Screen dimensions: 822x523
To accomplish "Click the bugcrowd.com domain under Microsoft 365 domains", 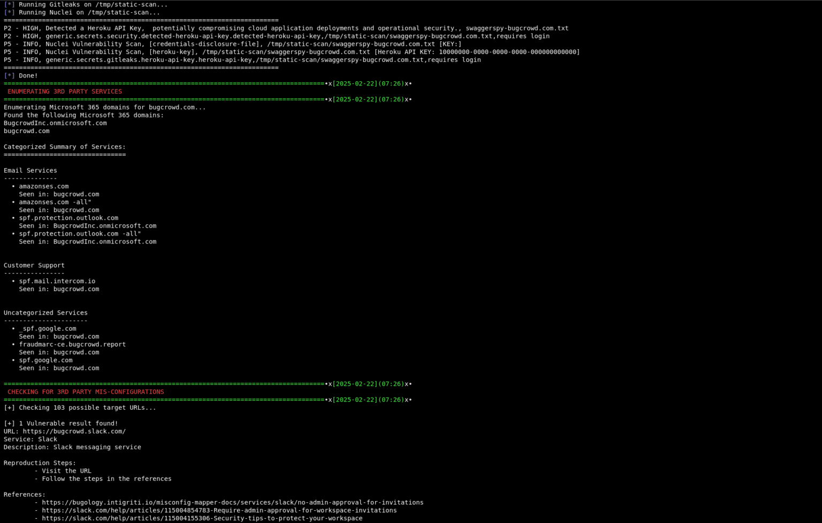I will [x=26, y=131].
